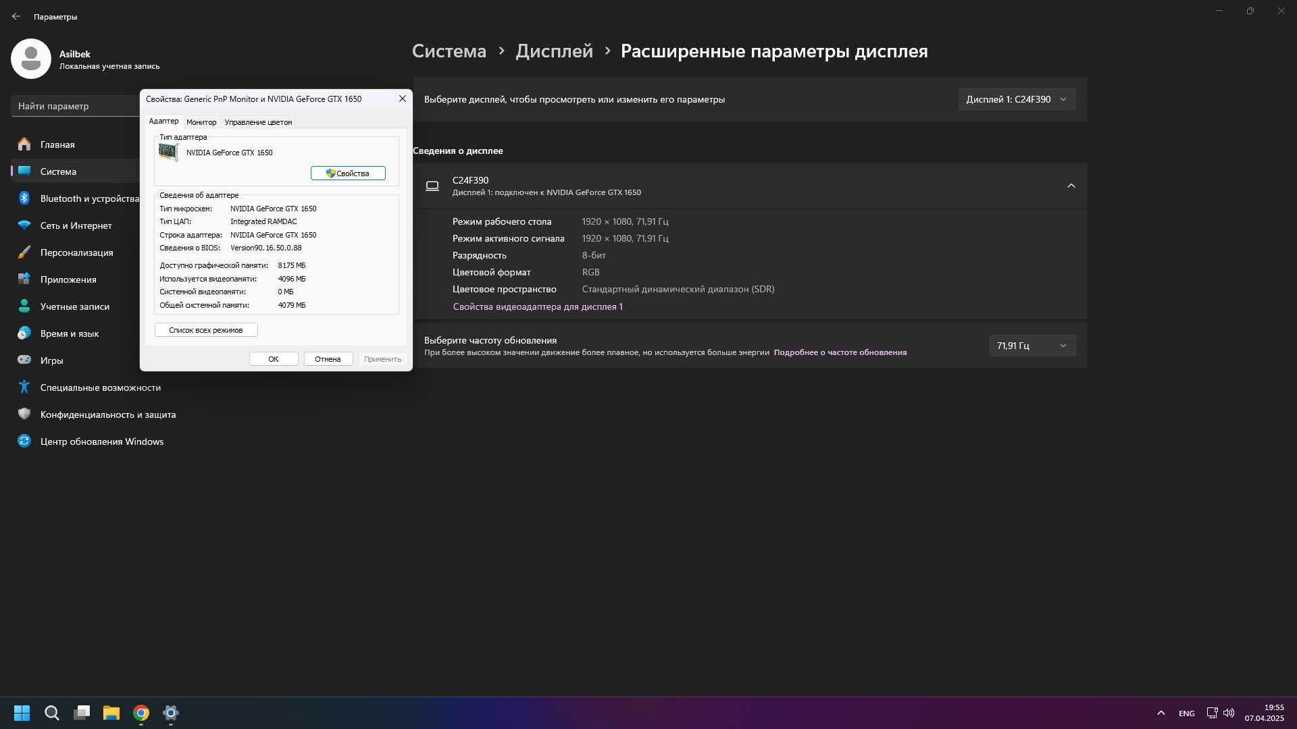Switch to the Монитор tab

[201, 122]
